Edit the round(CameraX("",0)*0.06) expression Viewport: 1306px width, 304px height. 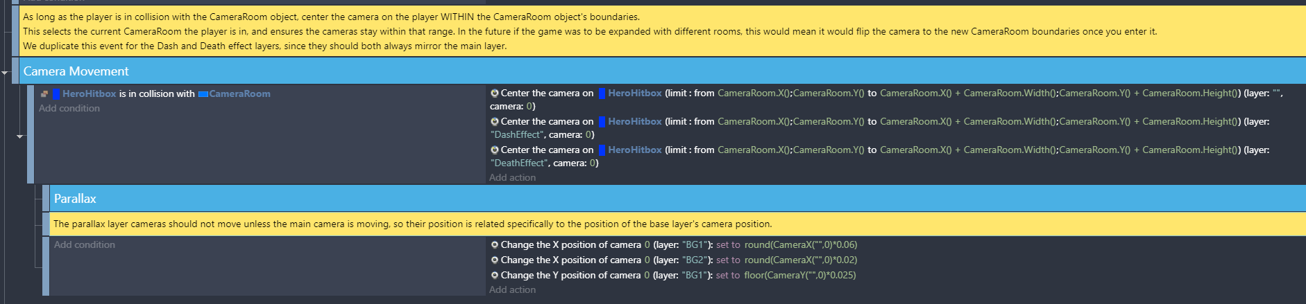801,244
